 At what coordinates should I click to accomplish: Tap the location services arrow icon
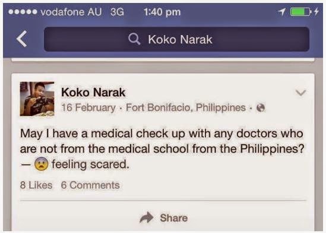pos(282,12)
